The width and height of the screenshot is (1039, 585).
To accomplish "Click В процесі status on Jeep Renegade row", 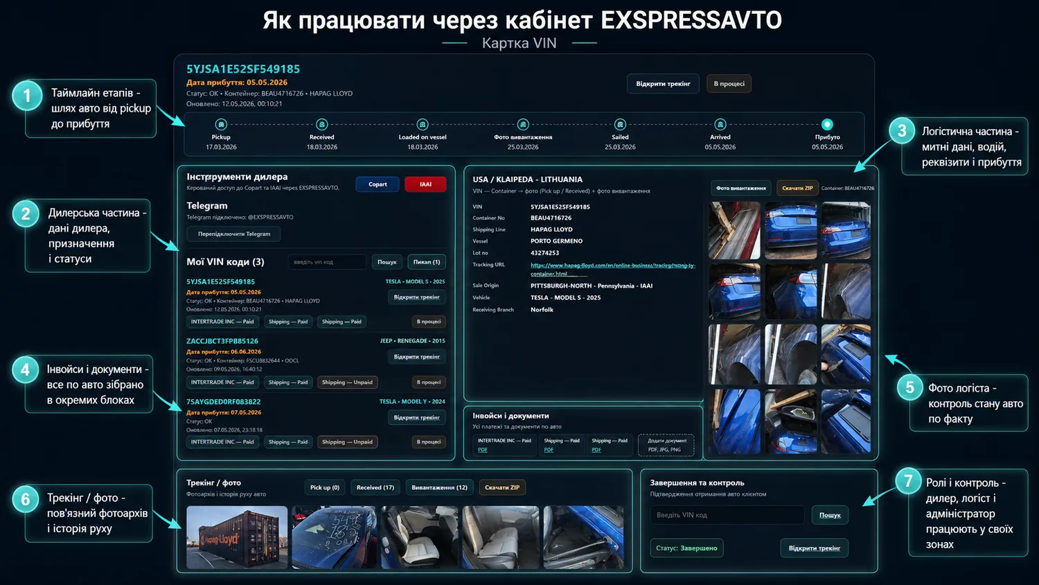I will point(429,383).
